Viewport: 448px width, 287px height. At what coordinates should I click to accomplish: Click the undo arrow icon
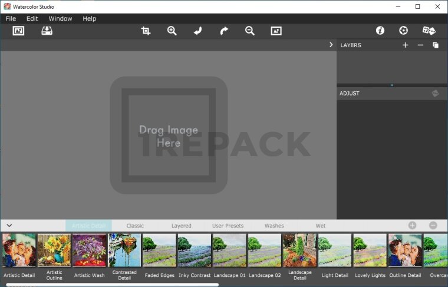pos(197,31)
